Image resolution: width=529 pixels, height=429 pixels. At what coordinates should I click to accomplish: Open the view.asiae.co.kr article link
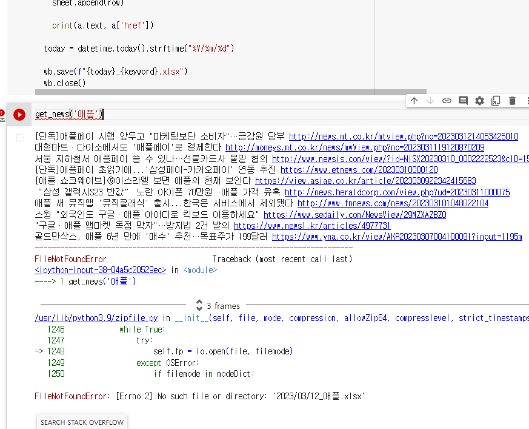[x=365, y=181]
